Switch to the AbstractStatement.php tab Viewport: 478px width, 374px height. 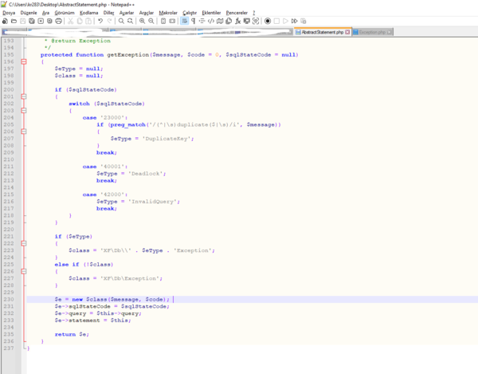323,32
